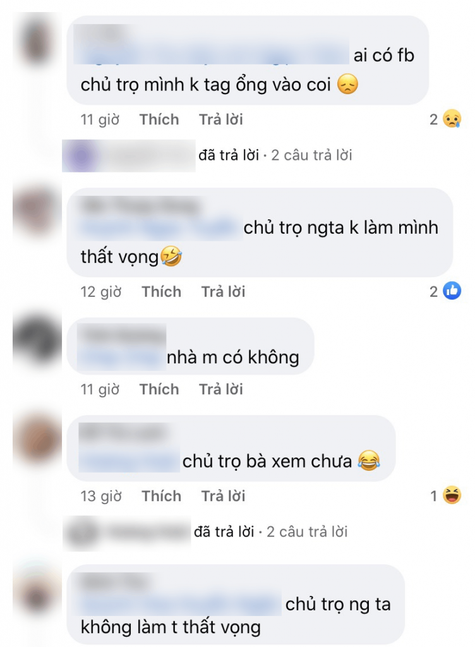Viewport: 475px width, 647px height.
Task: Click avatar of commenter saying 'ai có fb'
Action: point(37,41)
